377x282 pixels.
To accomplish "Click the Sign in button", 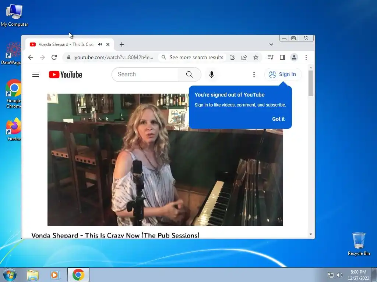I will (282, 74).
